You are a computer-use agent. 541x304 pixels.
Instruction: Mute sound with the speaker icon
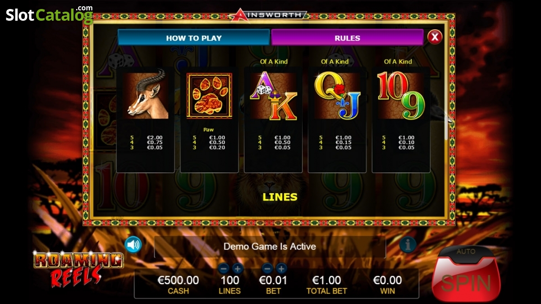tap(133, 245)
